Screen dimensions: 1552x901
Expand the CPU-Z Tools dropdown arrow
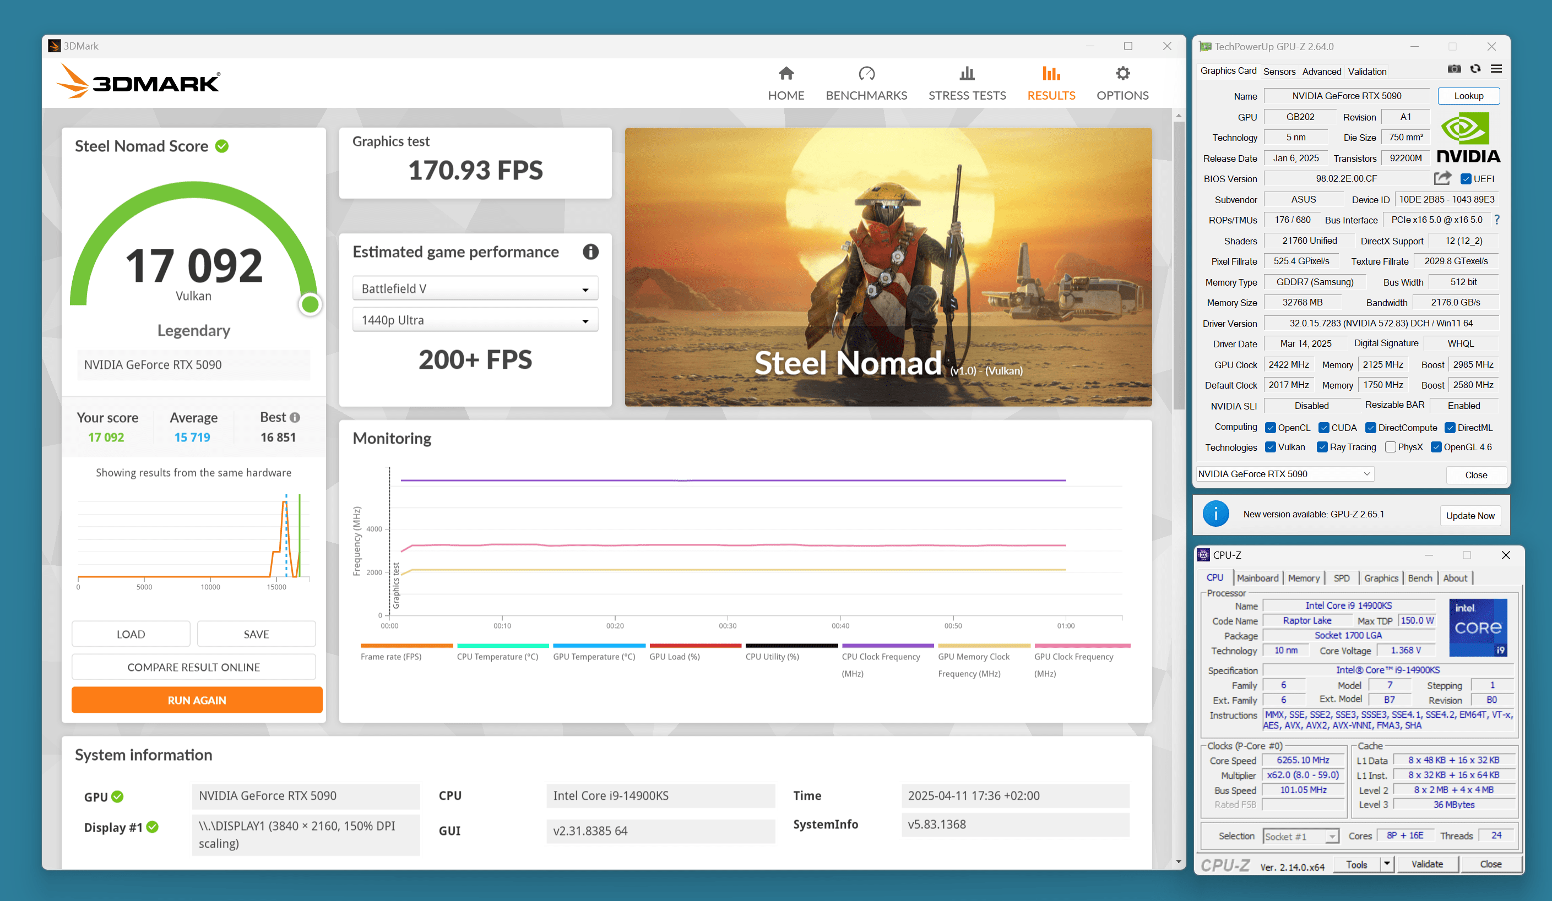point(1386,864)
